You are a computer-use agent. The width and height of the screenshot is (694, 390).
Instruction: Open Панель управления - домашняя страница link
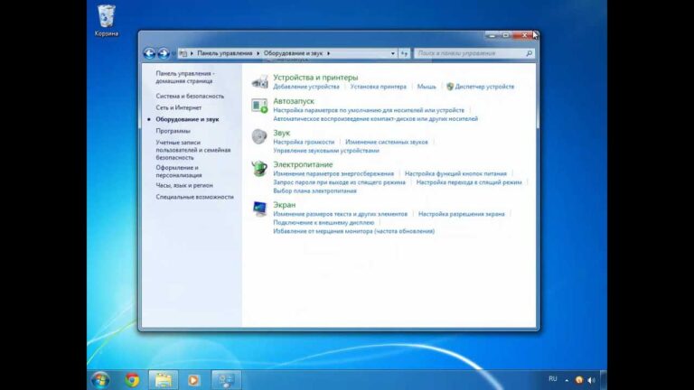[185, 78]
